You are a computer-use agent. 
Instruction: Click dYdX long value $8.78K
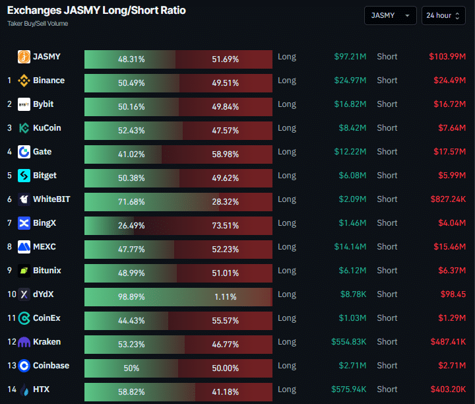[353, 294]
